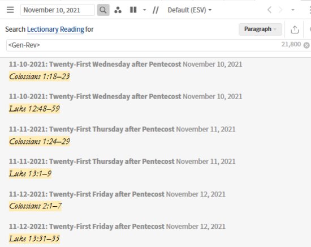Screen dimensions: 311x247
Task: Click the November 10, 2021 date field
Action: point(58,10)
